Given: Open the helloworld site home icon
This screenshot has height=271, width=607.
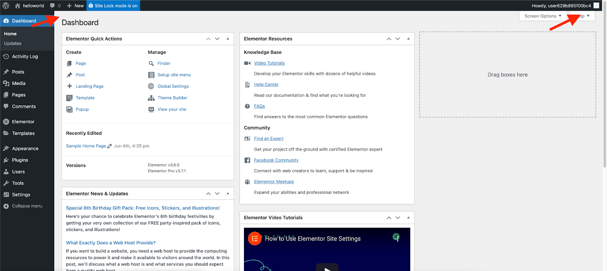Looking at the screenshot, I should 17,6.
